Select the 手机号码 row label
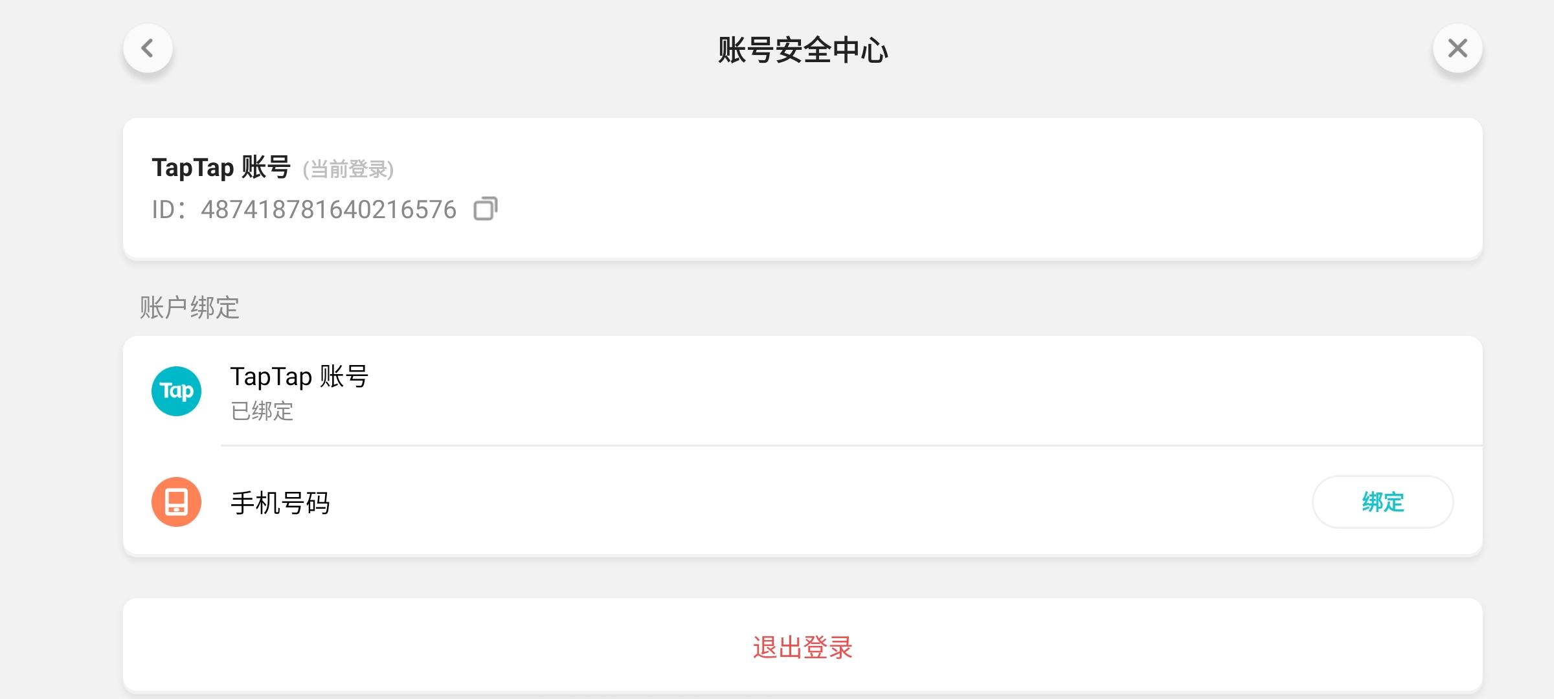Image resolution: width=1554 pixels, height=699 pixels. (280, 503)
